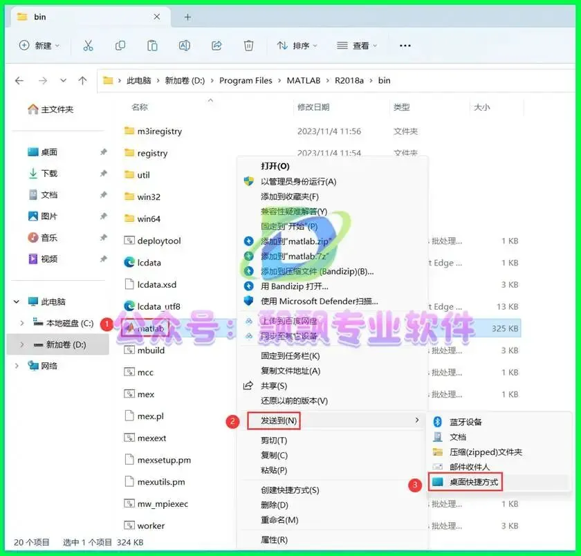The image size is (581, 556).
Task: Sort by the 大小 column header
Action: (x=481, y=107)
